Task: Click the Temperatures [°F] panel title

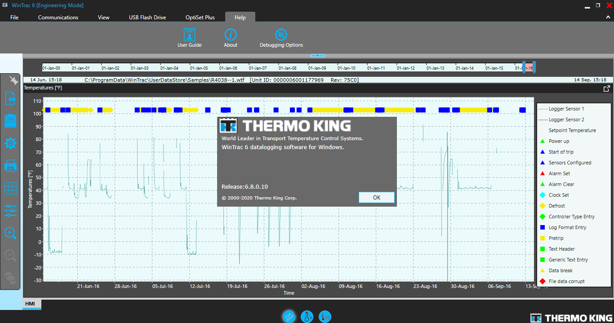Action: 43,88
